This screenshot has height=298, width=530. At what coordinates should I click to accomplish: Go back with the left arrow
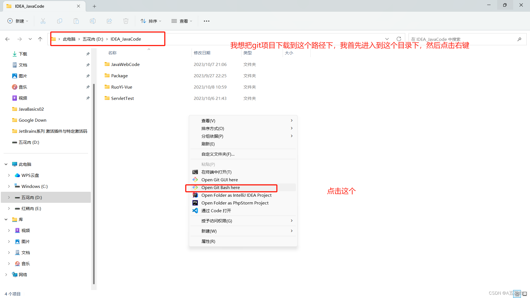coord(7,39)
